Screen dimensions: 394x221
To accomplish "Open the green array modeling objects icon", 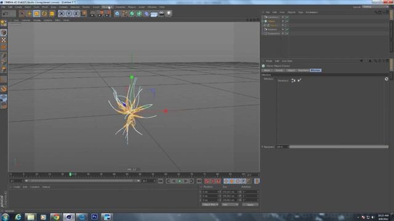I will (x=139, y=14).
